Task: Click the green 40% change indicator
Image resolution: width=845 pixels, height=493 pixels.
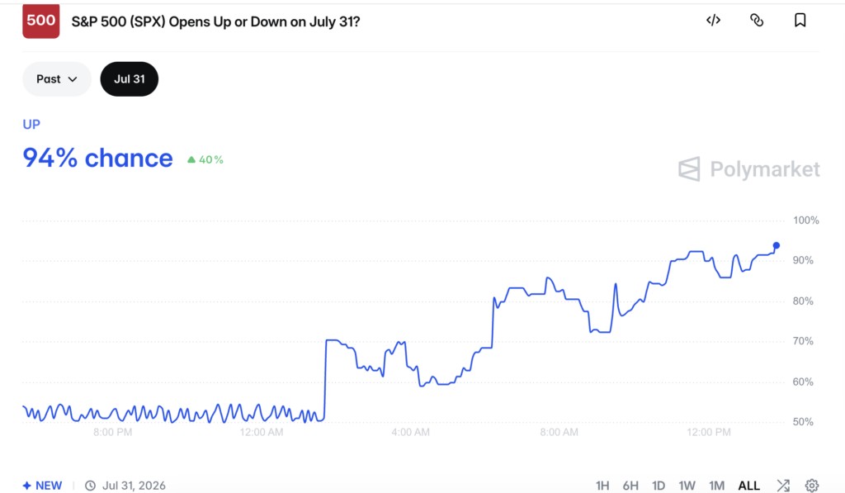Action: click(x=205, y=159)
